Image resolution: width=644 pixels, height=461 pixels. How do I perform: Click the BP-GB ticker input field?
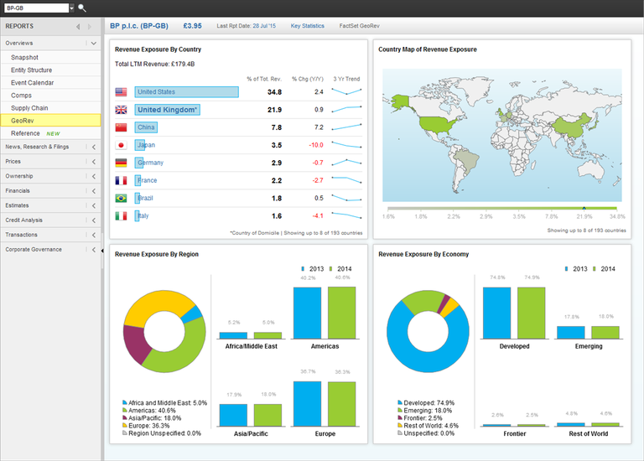(x=37, y=8)
